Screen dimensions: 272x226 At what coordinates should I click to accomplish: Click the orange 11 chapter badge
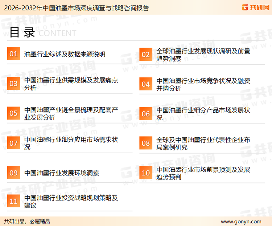pos(13,201)
